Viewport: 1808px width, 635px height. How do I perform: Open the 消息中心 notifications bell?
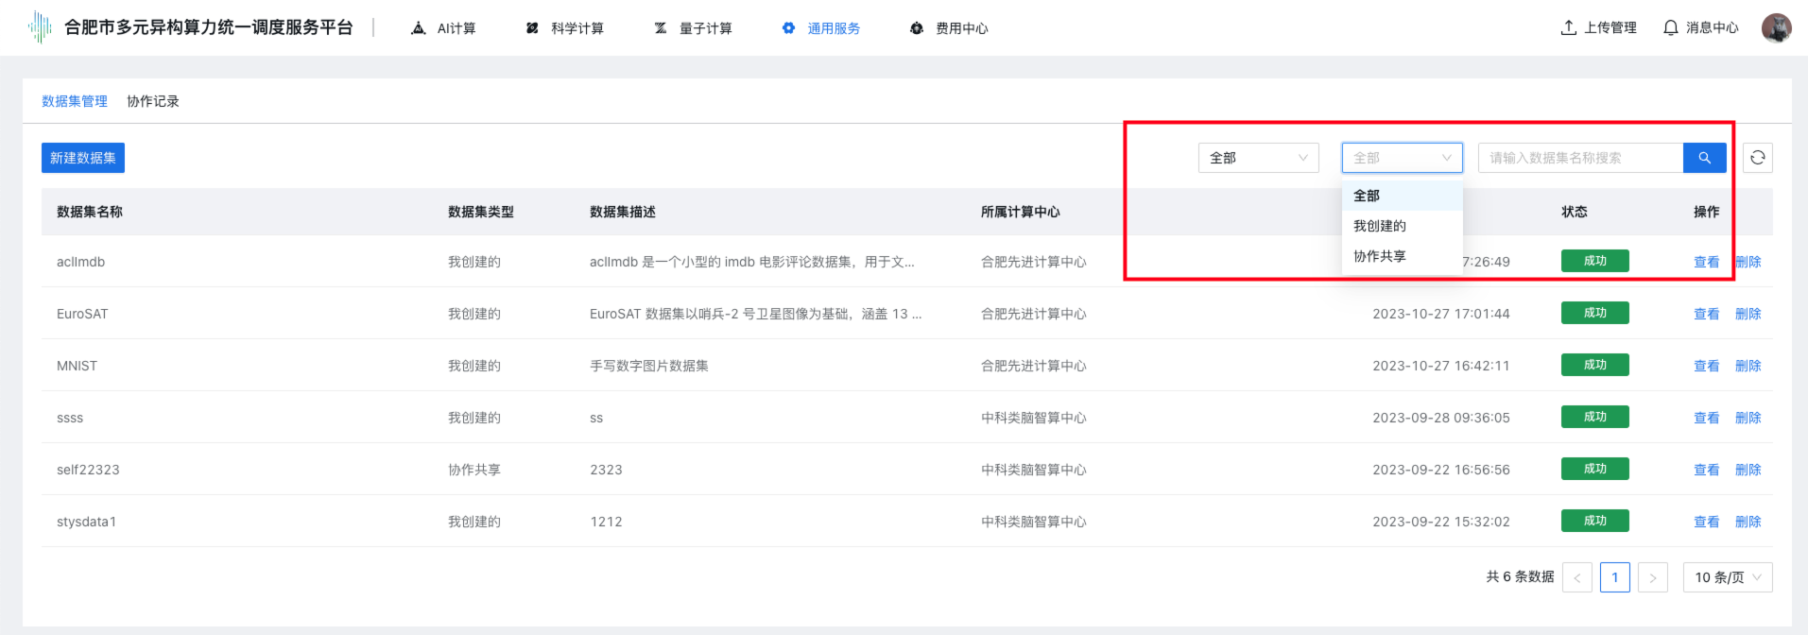coord(1700,27)
